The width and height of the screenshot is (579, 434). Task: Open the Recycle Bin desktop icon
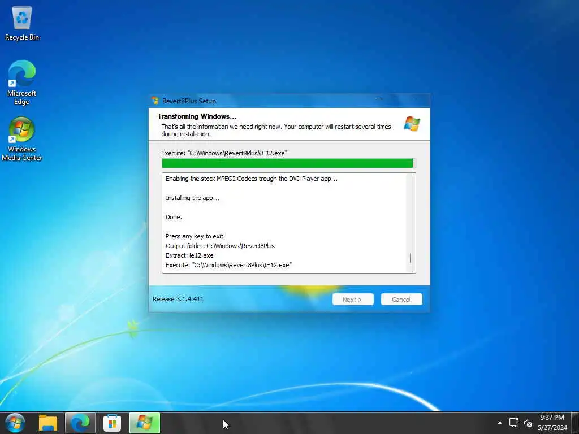tap(22, 23)
